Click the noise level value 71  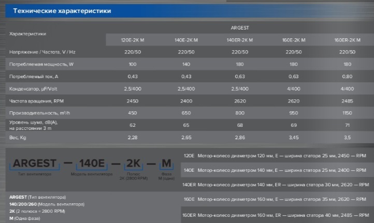tap(348, 125)
